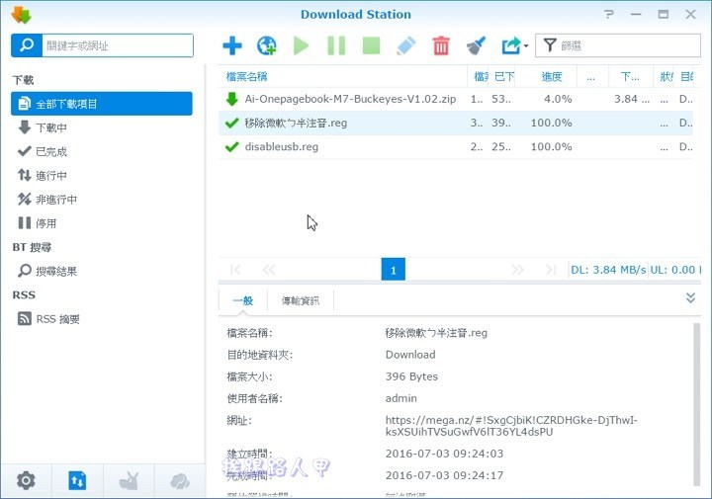The image size is (712, 499).
Task: Click the 2016-07-03 09:24:03 creation time
Action: pyautogui.click(x=444, y=454)
